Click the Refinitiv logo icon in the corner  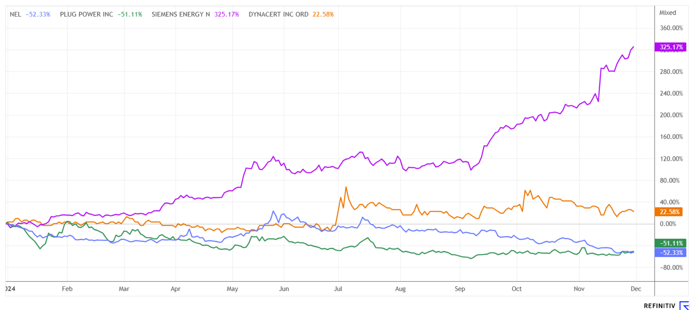(684, 306)
